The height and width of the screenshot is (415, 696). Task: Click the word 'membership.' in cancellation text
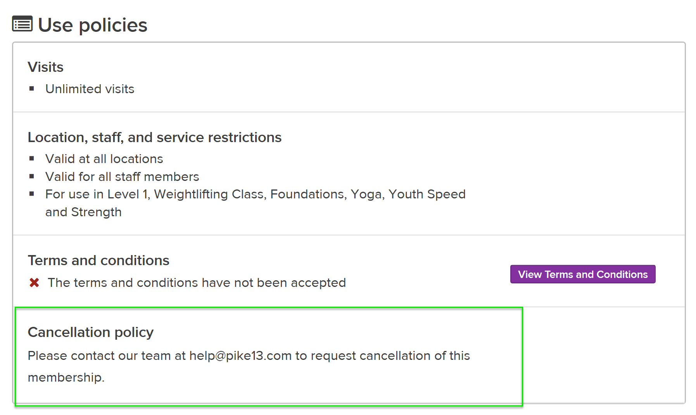(66, 377)
